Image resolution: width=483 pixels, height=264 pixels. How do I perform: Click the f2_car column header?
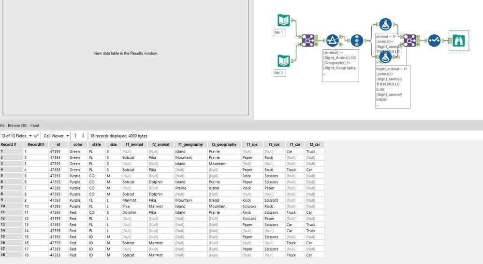point(314,144)
